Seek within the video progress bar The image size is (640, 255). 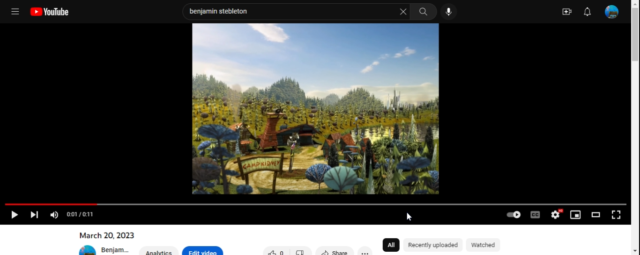pyautogui.click(x=315, y=205)
